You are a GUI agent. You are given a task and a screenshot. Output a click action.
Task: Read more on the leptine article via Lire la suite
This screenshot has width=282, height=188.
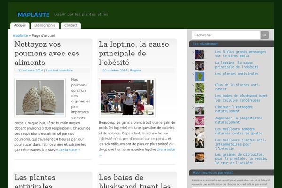165,149
